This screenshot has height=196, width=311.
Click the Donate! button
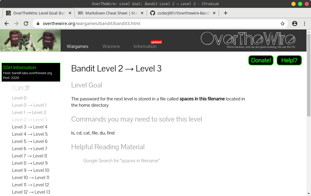point(261,60)
